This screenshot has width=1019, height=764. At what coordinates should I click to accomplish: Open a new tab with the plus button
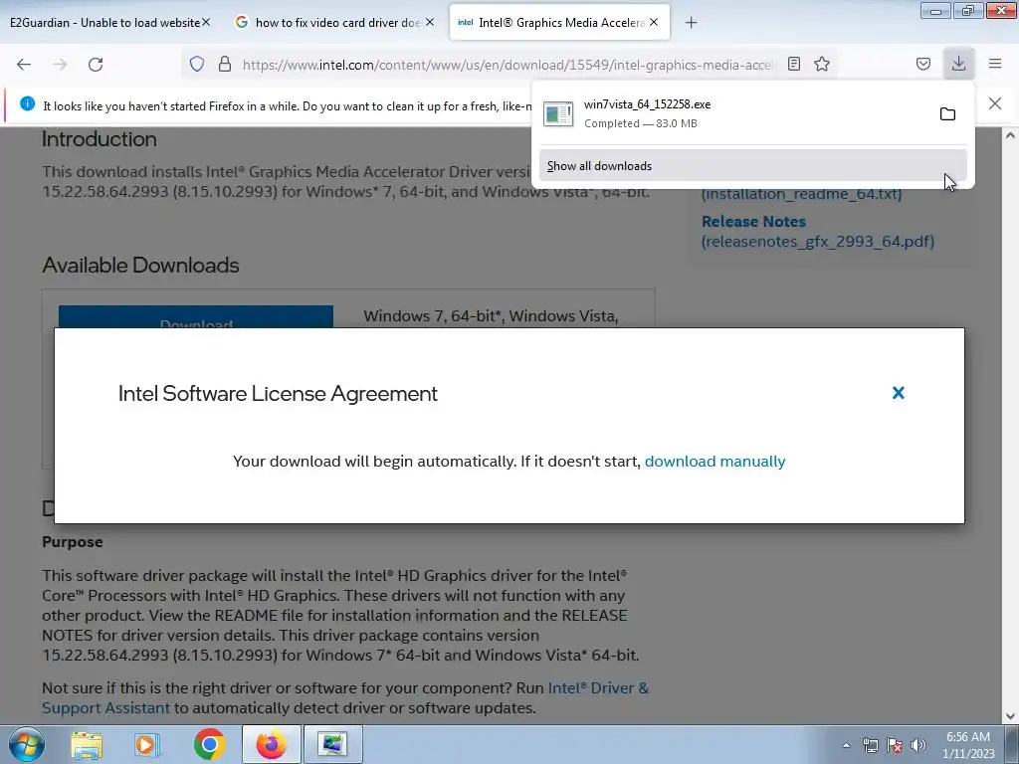[x=691, y=23]
